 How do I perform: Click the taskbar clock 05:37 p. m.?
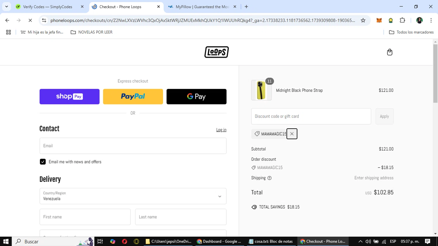[410, 241]
